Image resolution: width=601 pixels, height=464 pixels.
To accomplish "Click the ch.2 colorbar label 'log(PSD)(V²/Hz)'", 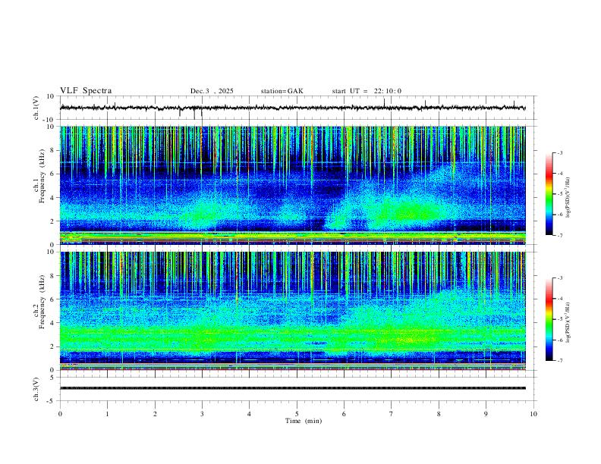I will coord(568,323).
